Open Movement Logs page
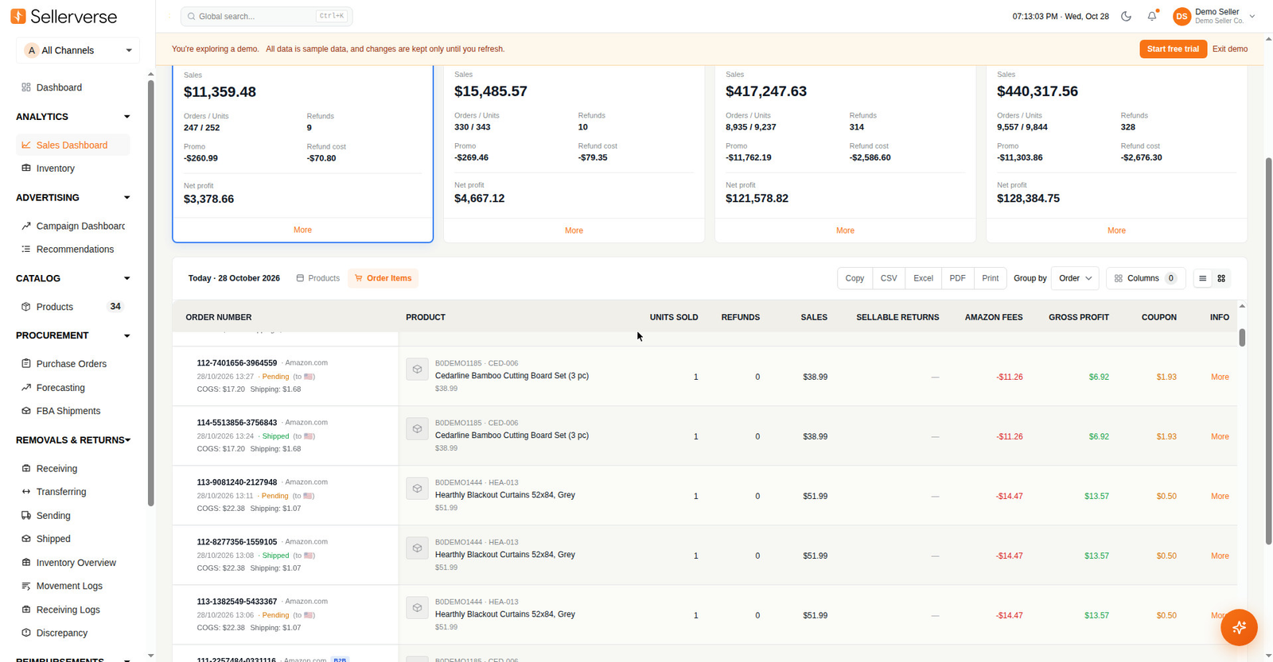 click(72, 586)
